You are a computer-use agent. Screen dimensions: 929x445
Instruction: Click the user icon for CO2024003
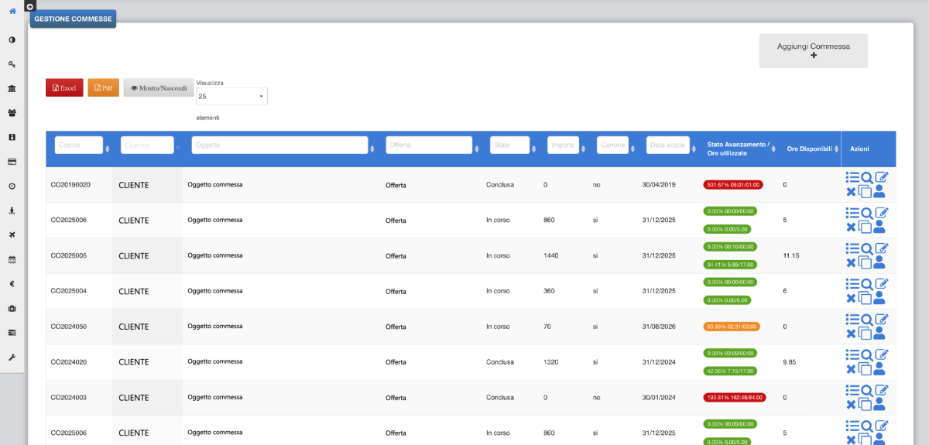(879, 405)
